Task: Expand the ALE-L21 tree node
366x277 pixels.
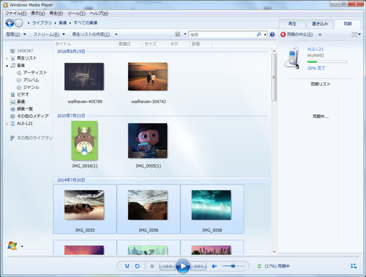Action: pyautogui.click(x=7, y=124)
